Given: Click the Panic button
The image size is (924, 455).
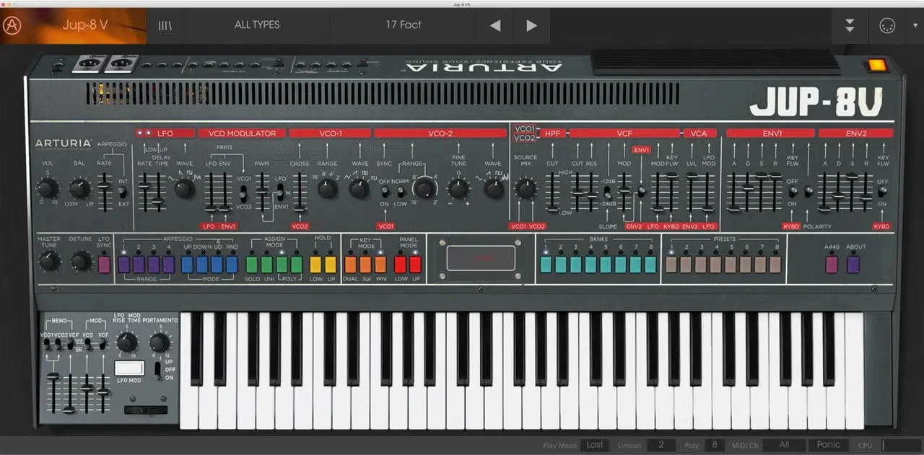Looking at the screenshot, I should click(829, 445).
